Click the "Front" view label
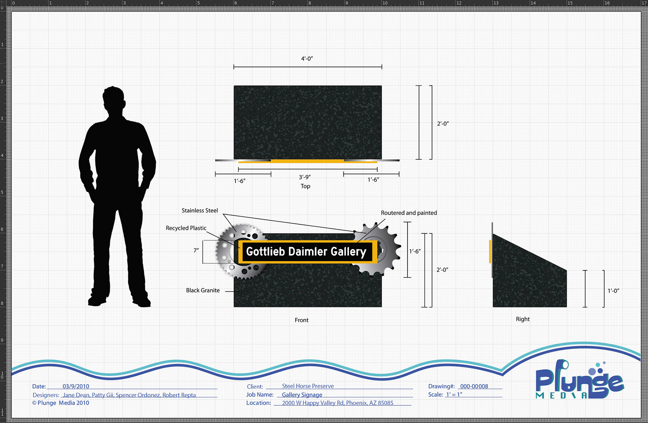Screen dimensions: 648x423 tap(301, 320)
